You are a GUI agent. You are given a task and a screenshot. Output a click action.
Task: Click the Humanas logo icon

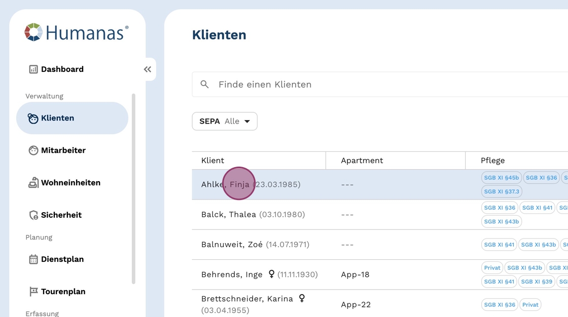[x=33, y=32]
